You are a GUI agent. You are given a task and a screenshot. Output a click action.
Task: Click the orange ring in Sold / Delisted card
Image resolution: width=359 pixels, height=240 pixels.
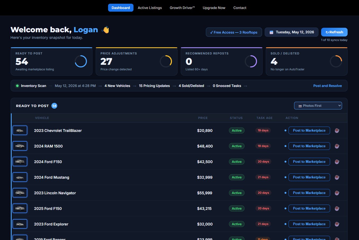pos(336,61)
